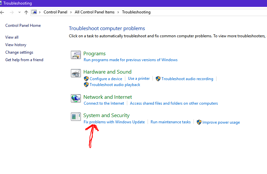Run programs made for previous versions of Windows
Image resolution: width=267 pixels, height=174 pixels.
pyautogui.click(x=131, y=60)
